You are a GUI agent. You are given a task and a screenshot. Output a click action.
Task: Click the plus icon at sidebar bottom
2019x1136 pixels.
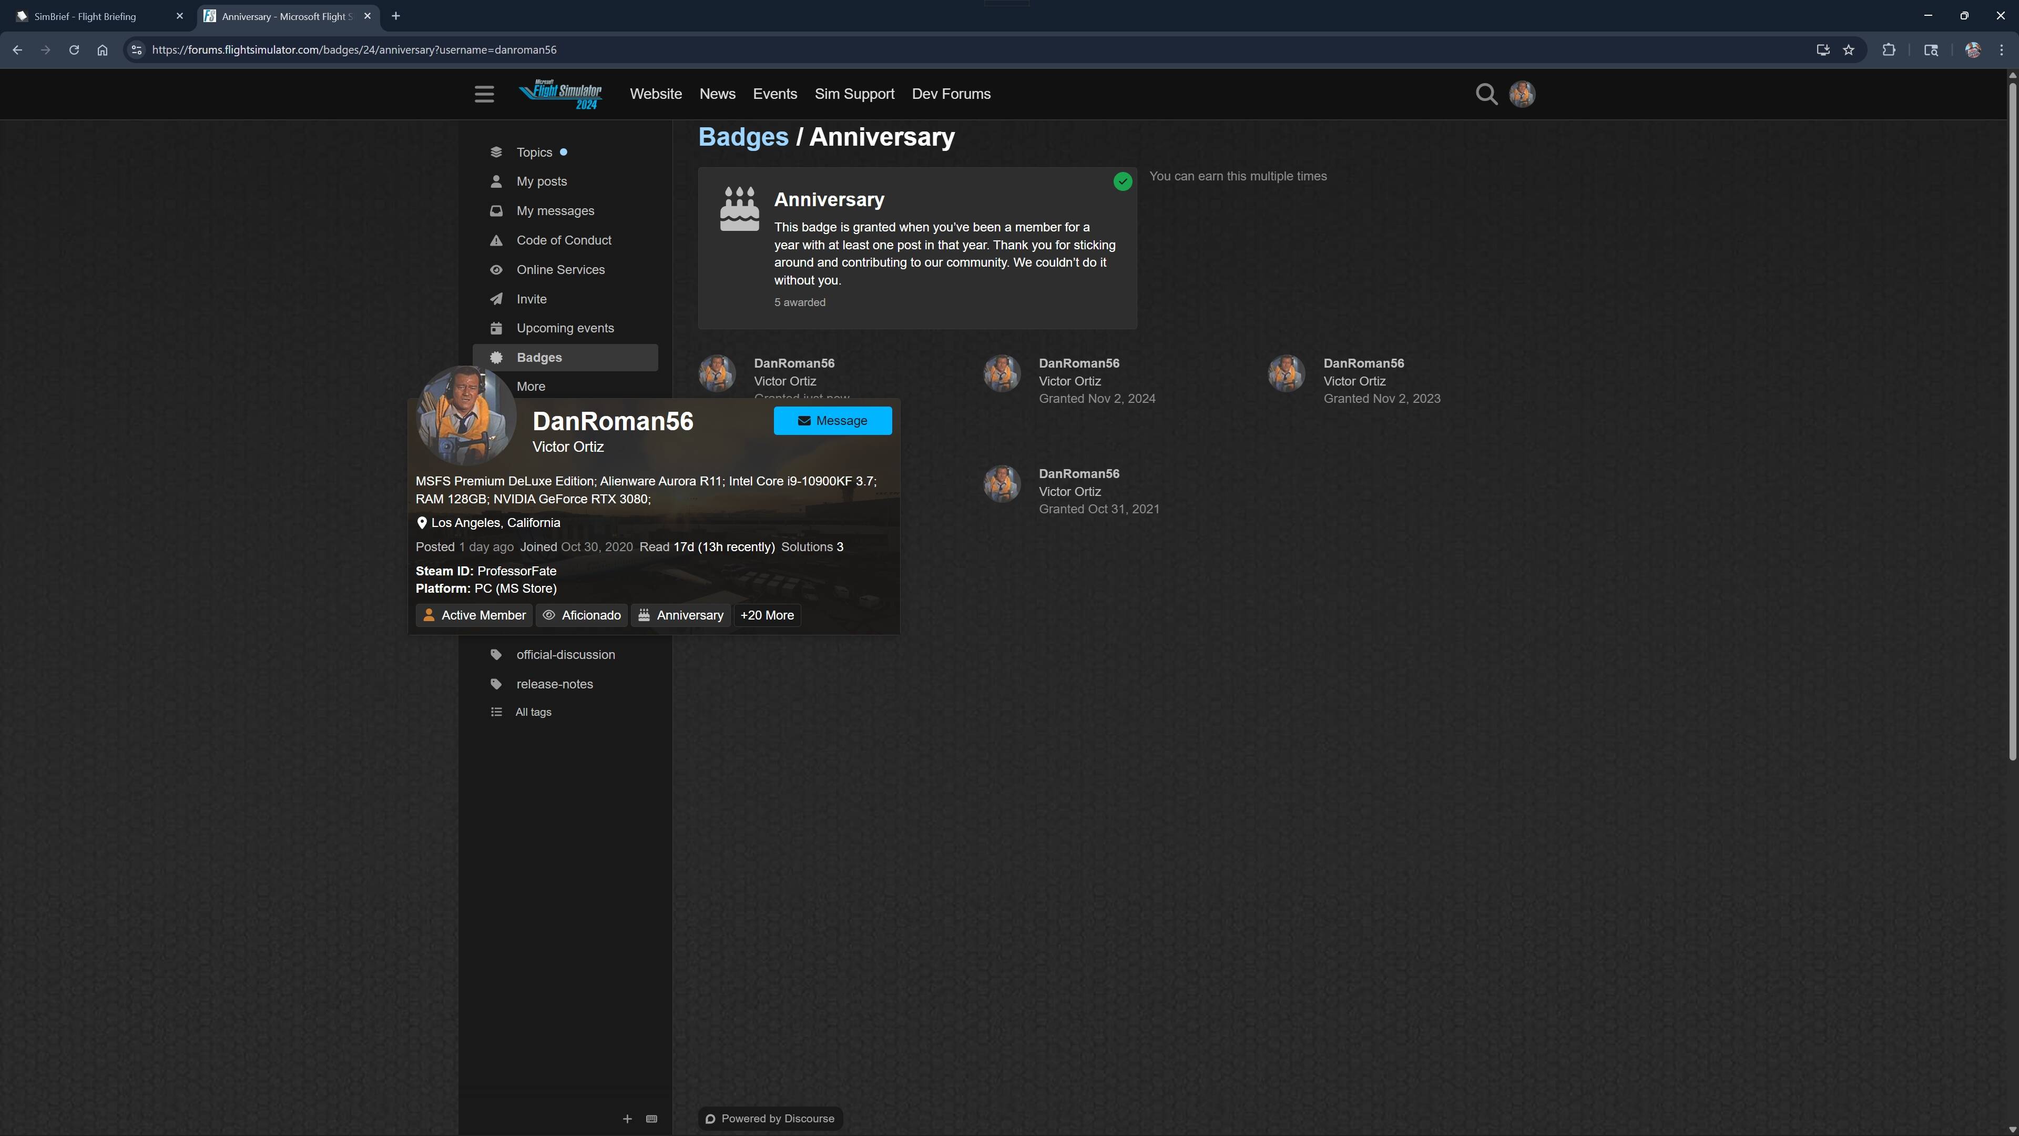point(627,1119)
